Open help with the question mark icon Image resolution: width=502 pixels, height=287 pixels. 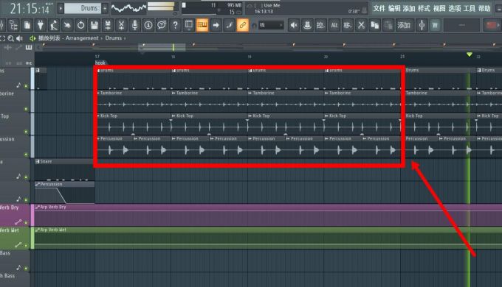click(175, 25)
